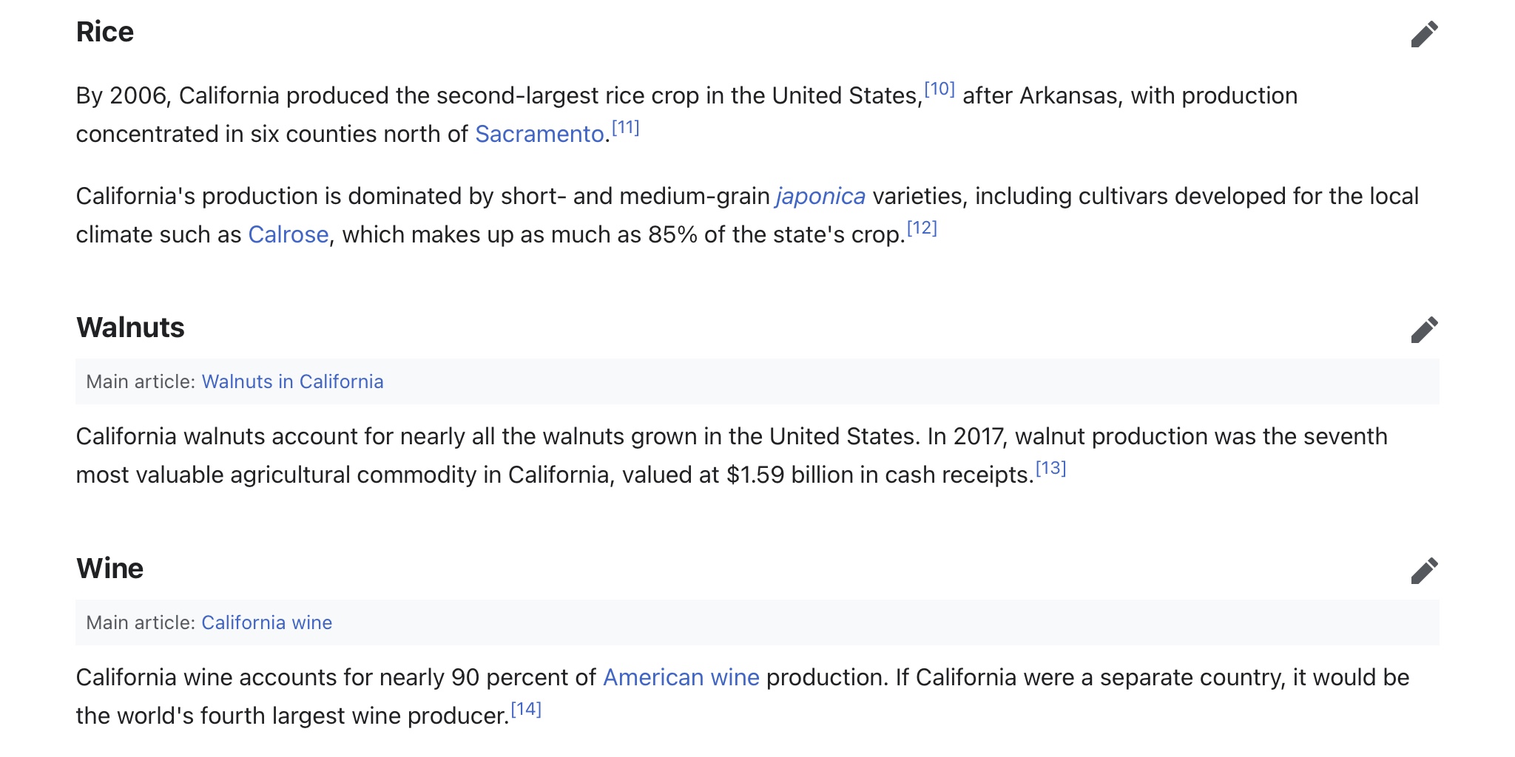Click citation reference [11]
1515x757 pixels.
click(626, 128)
